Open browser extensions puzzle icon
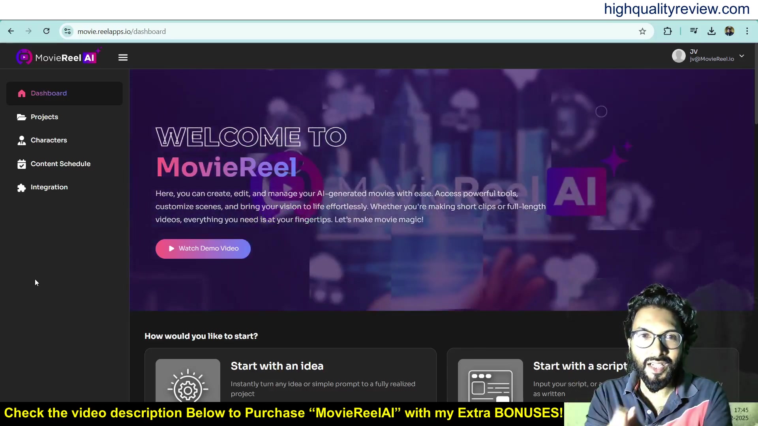Image resolution: width=758 pixels, height=426 pixels. tap(668, 31)
